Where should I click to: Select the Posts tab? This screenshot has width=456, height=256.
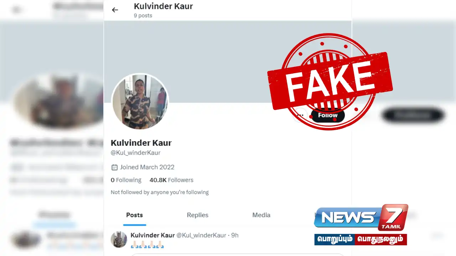[x=134, y=215]
